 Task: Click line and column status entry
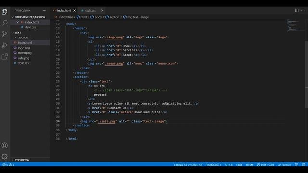(188, 165)
